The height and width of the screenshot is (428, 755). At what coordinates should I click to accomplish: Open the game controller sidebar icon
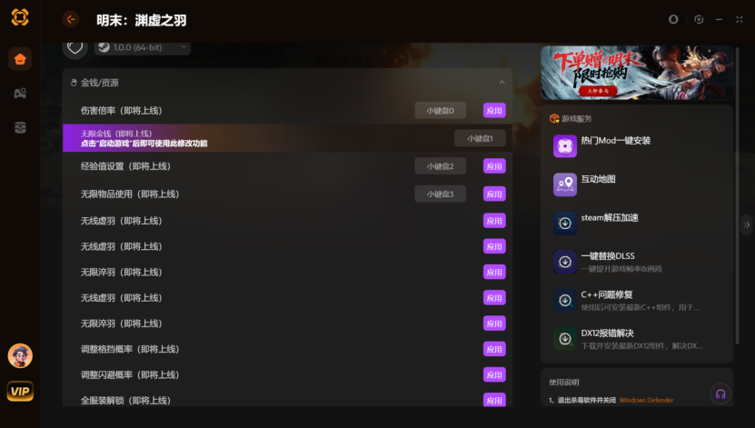pos(20,94)
